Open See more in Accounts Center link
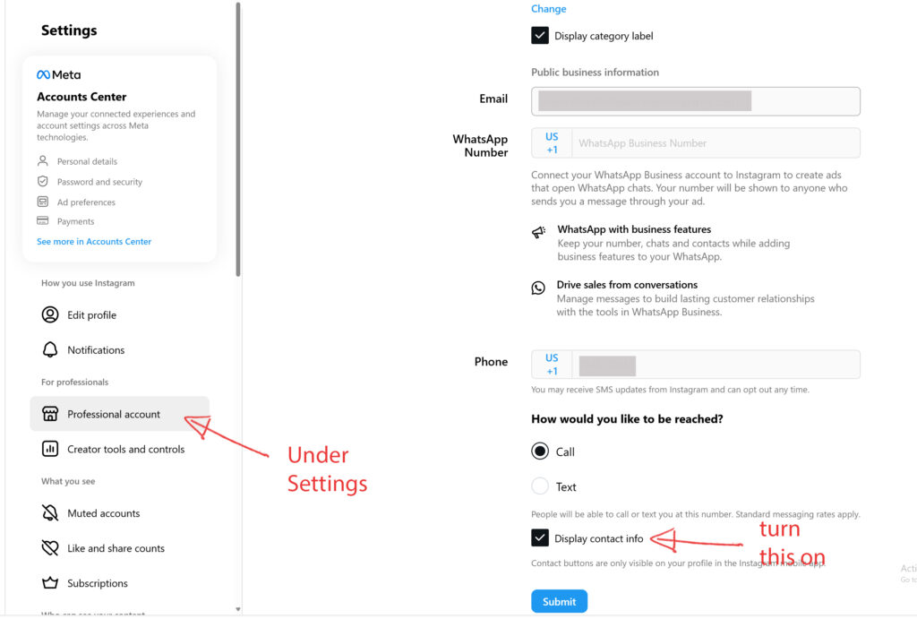The image size is (917, 619). click(x=93, y=241)
